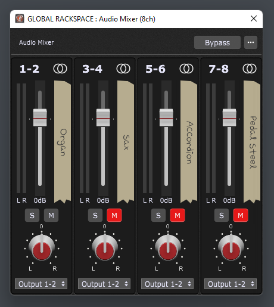Screen dimensions: 274x307
Task: Click the pan knob for channel 7-8
Action: click(231, 247)
